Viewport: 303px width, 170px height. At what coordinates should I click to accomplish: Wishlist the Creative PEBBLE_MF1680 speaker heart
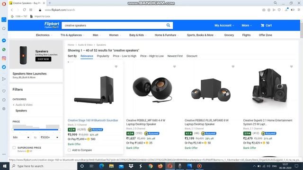(175, 67)
